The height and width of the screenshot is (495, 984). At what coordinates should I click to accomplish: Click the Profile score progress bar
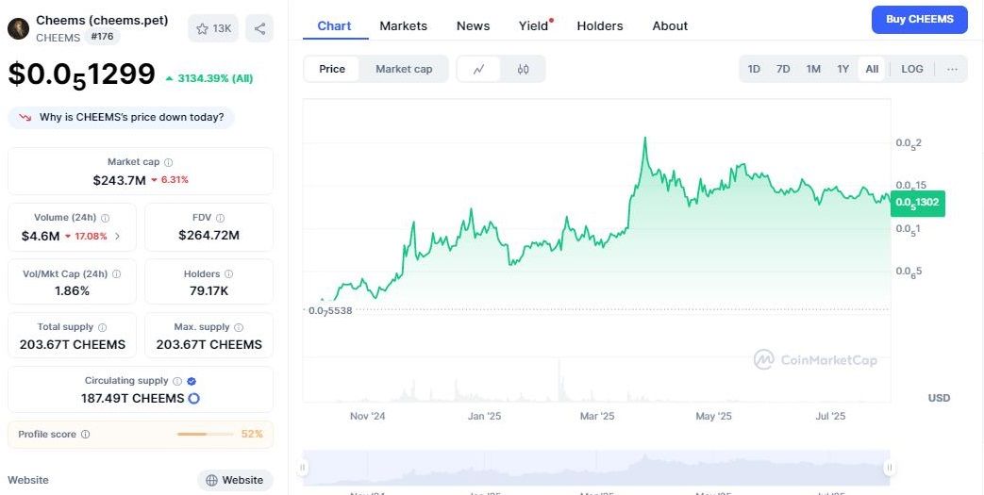tap(206, 434)
